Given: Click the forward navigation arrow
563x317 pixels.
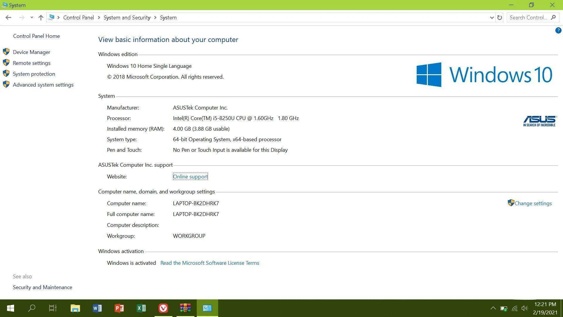Looking at the screenshot, I should (x=21, y=18).
